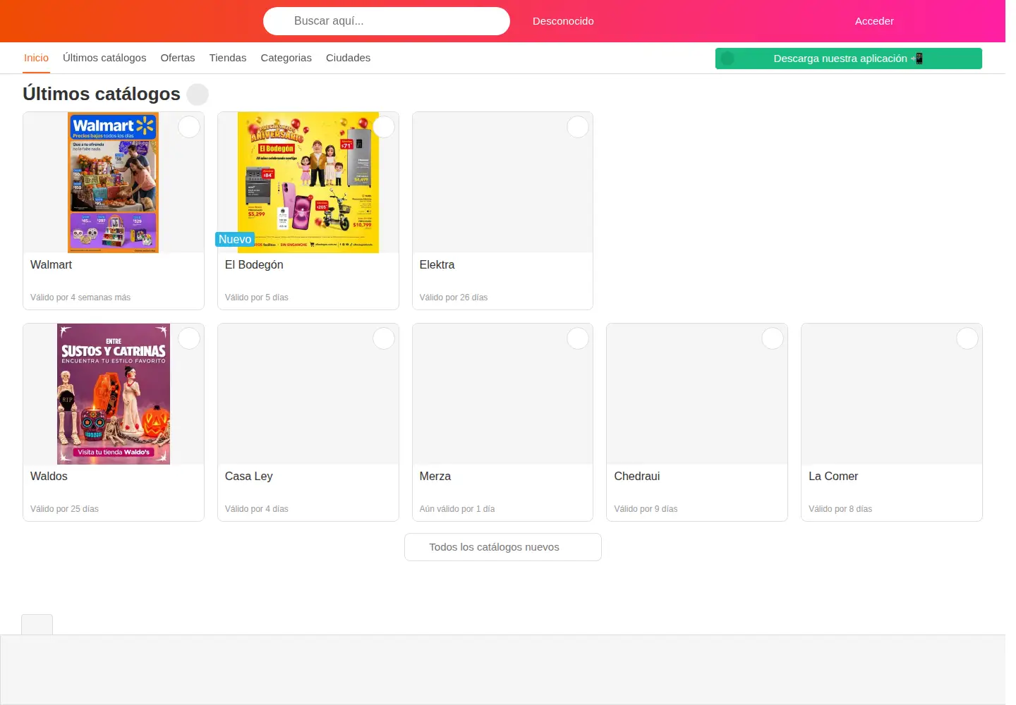This screenshot has width=1016, height=705.
Task: Click the gray circle beside the Últimos catálogos heading
Action: pos(198,94)
